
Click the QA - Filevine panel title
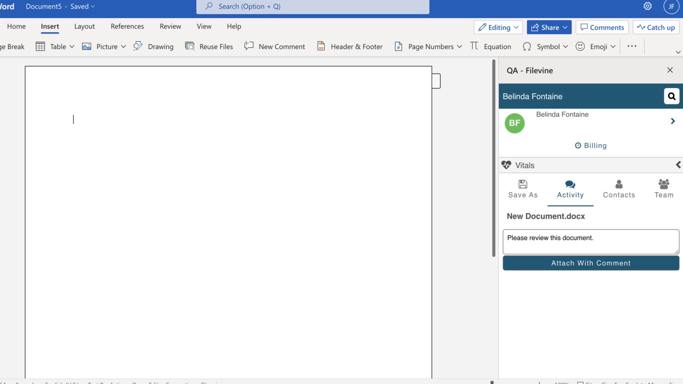[529, 70]
